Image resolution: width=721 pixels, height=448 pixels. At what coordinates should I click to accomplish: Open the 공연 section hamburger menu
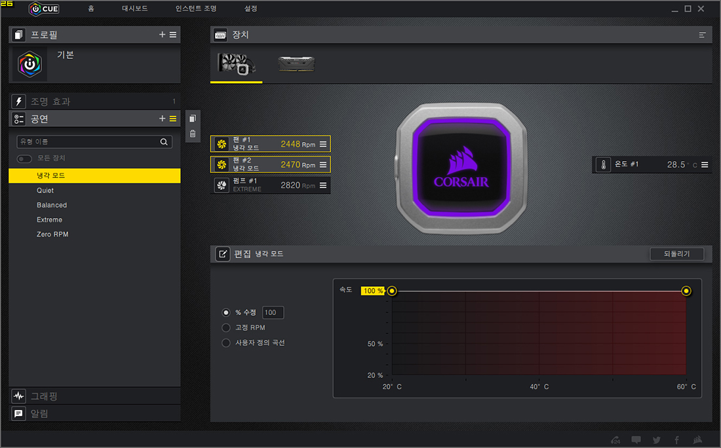coord(173,119)
